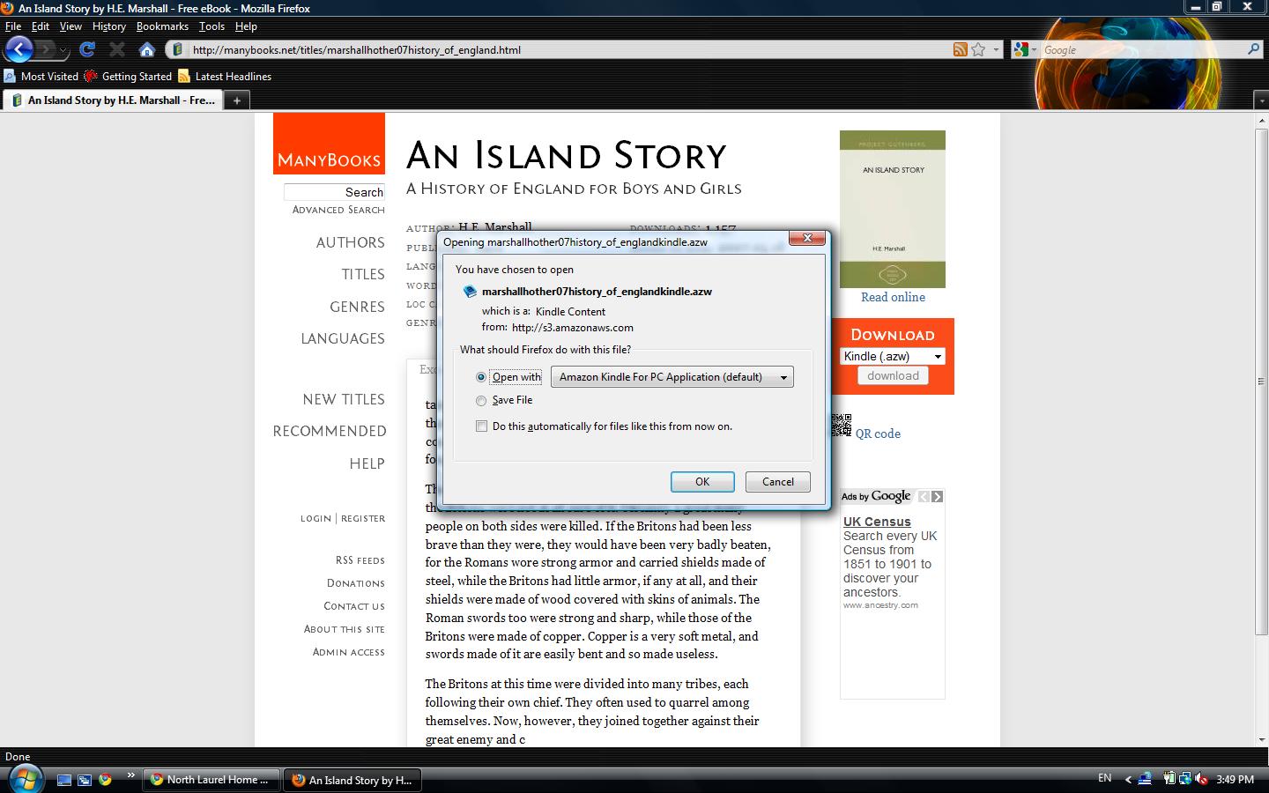1269x793 pixels.
Task: Open the search engine selector dropdown
Action: pos(1035,49)
